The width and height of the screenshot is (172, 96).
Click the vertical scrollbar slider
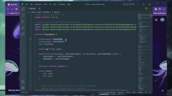click(x=152, y=16)
